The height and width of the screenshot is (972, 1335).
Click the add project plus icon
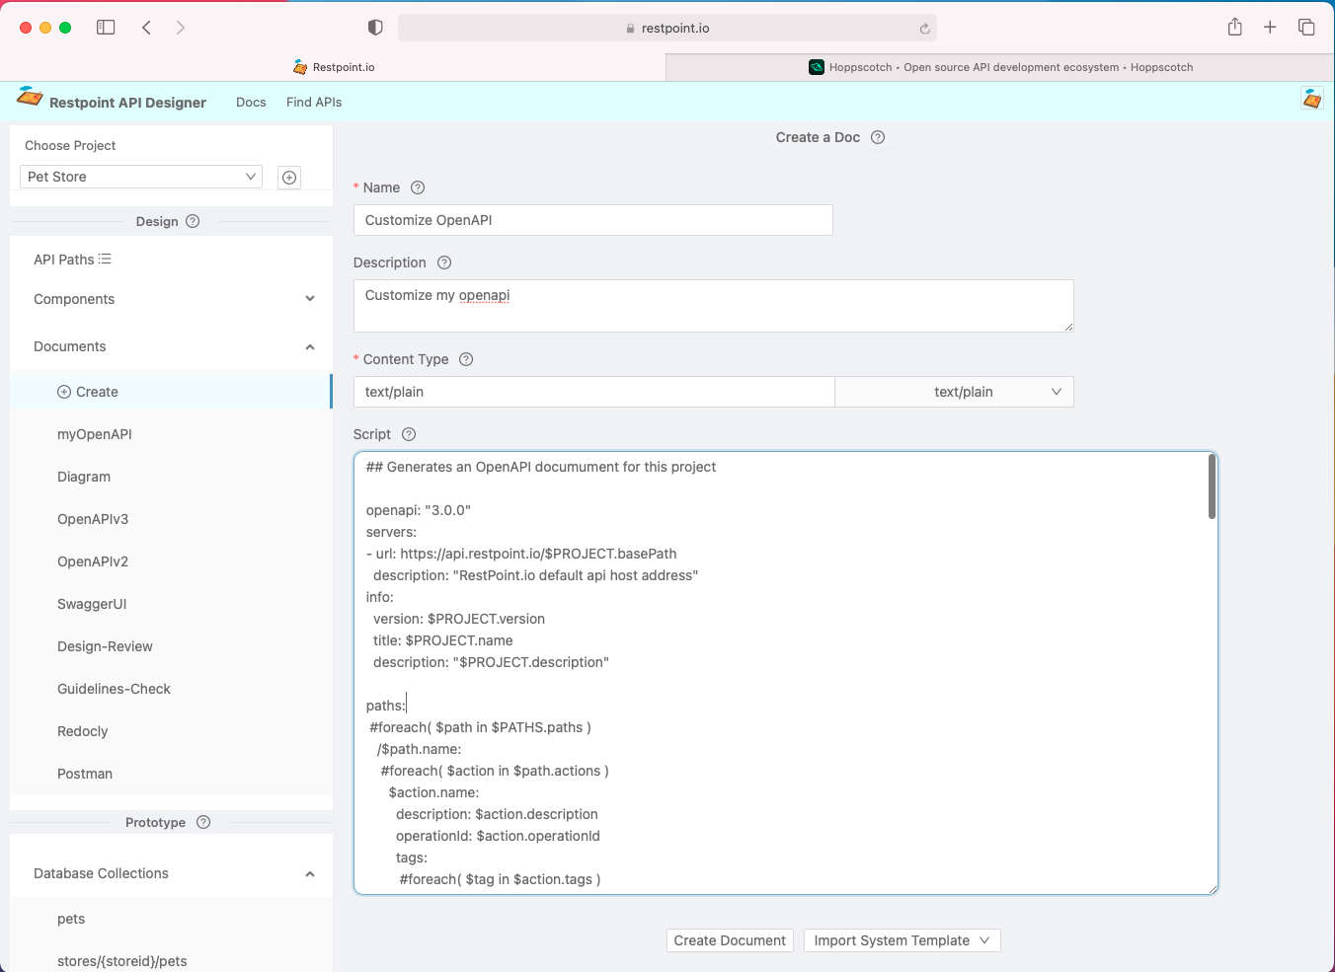pyautogui.click(x=289, y=178)
